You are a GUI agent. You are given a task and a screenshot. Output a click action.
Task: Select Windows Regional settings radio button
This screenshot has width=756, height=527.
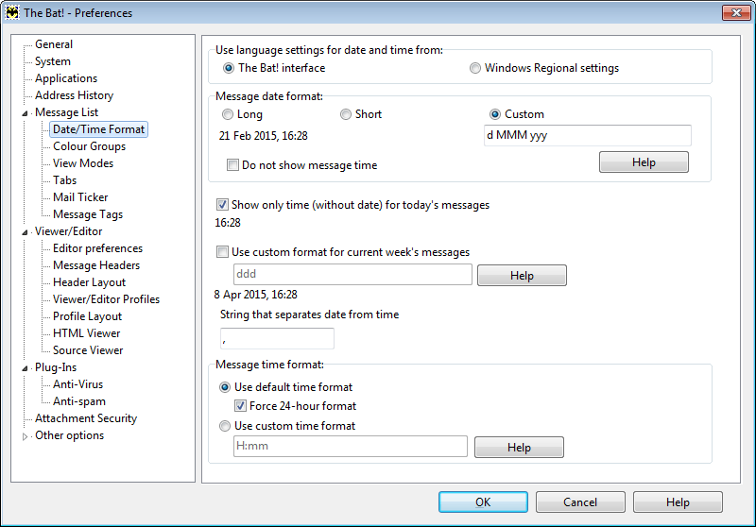475,68
